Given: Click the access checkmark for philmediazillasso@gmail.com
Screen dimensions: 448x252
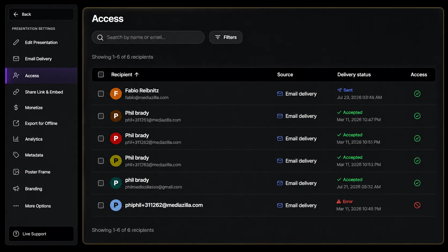Looking at the screenshot, I should pos(417,183).
